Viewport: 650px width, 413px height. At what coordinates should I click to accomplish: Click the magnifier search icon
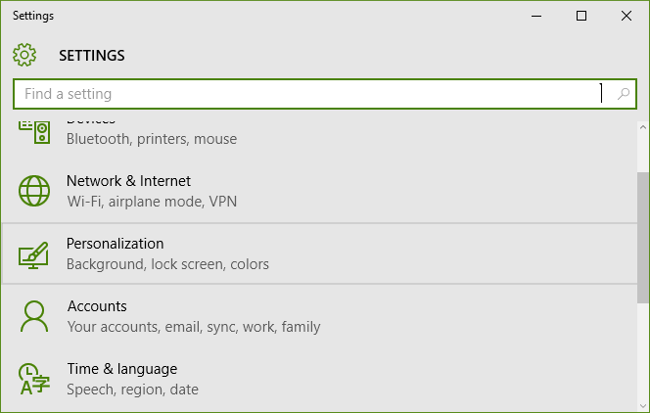click(x=623, y=94)
